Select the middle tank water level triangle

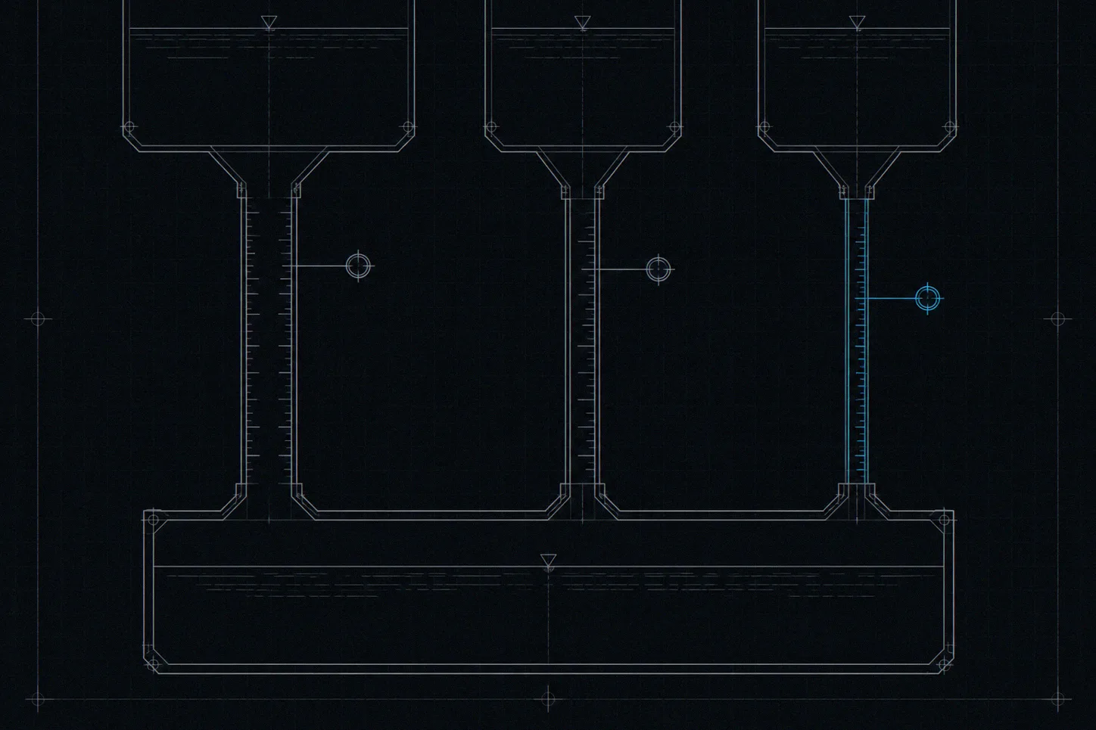point(581,23)
